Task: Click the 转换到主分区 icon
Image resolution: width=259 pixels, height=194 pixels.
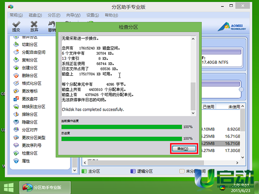Action: click(x=16, y=106)
